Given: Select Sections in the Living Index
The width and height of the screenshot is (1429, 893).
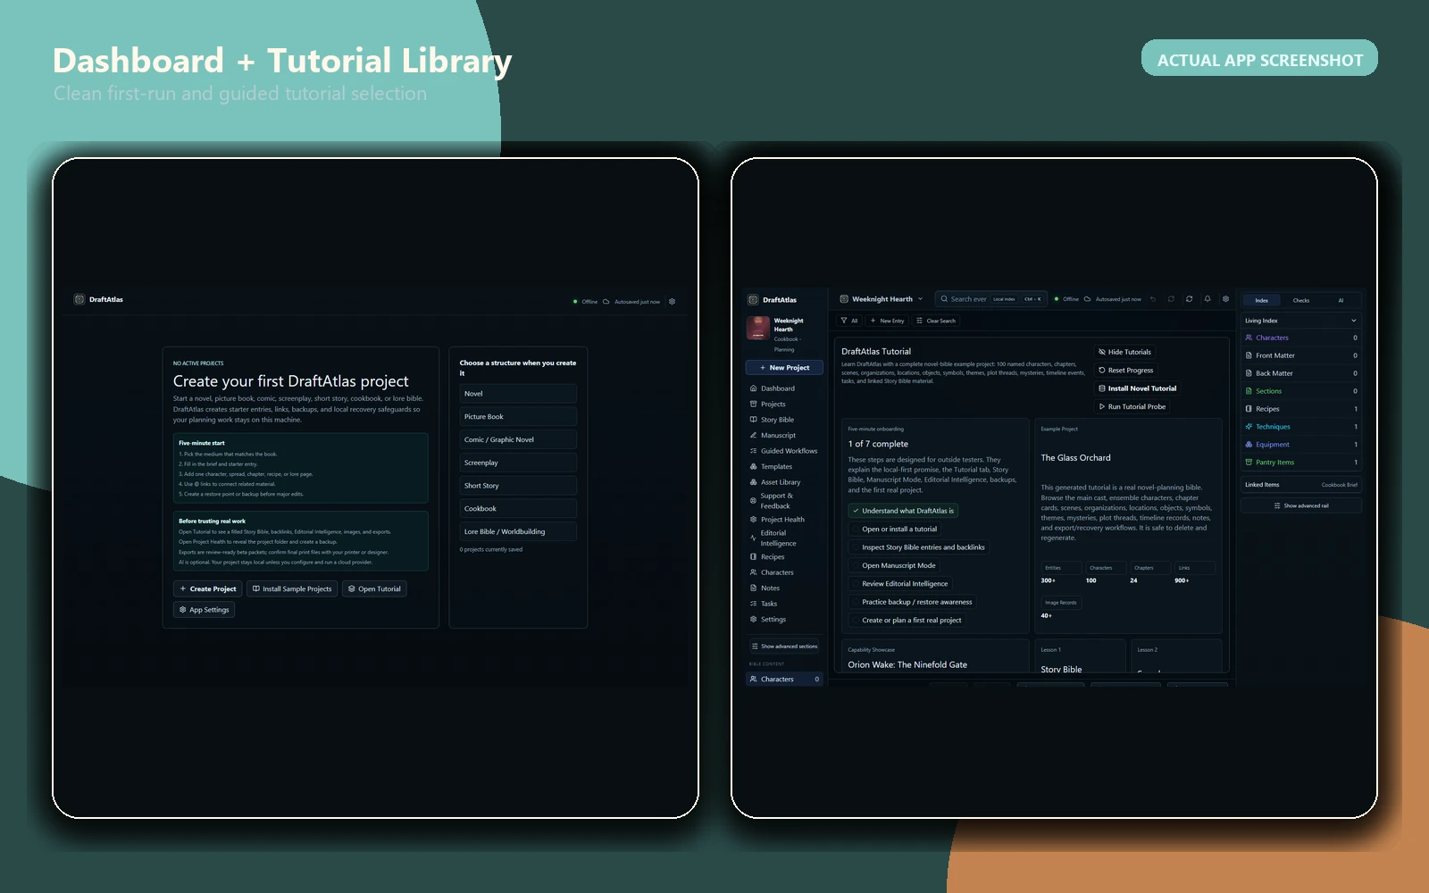Looking at the screenshot, I should [1301, 391].
